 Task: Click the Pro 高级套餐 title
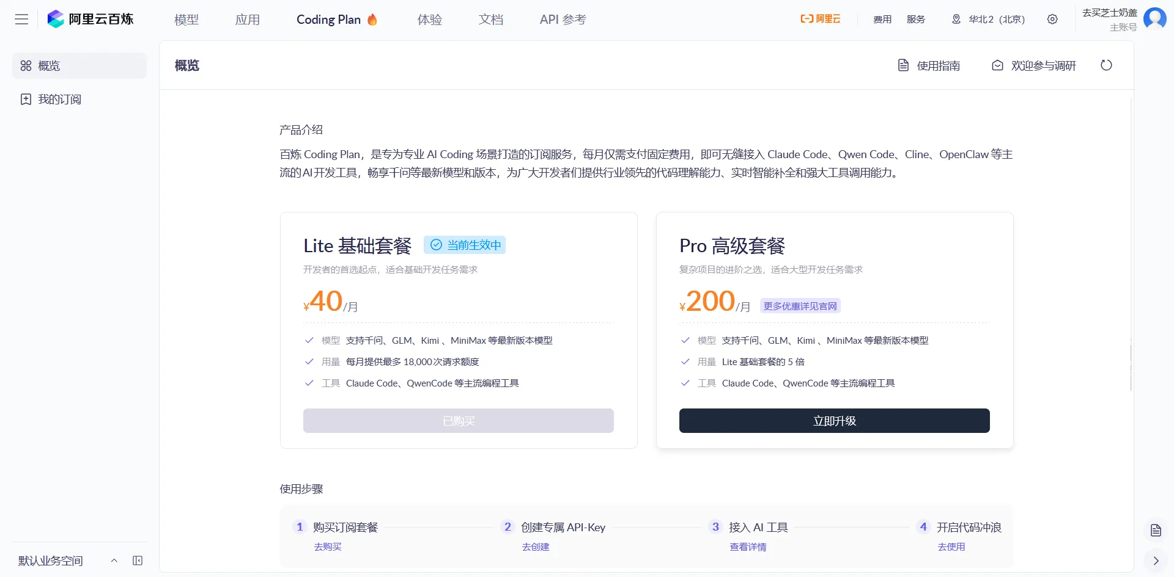tap(733, 245)
